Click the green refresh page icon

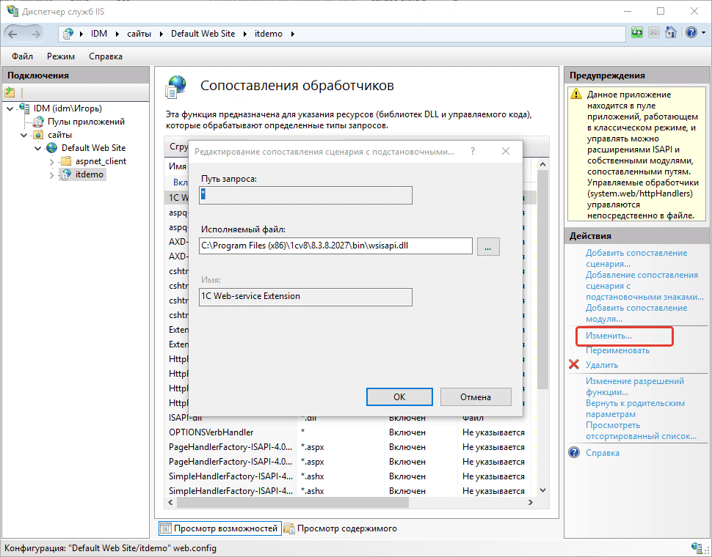coord(636,33)
